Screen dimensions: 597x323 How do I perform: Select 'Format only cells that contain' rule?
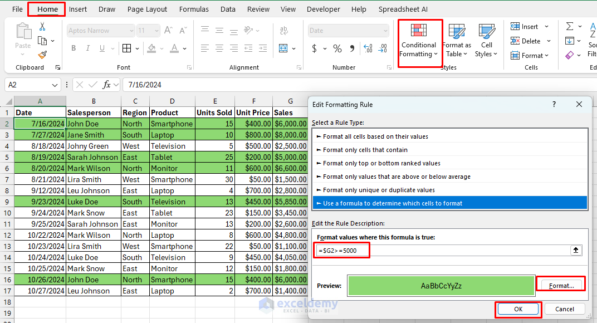pyautogui.click(x=450, y=150)
